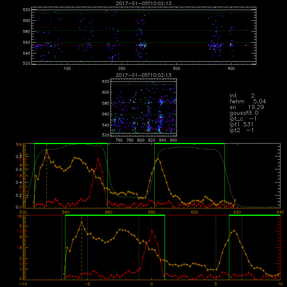The width and height of the screenshot is (287, 287).
Task: Click x-axis label 780 on middle image
Action: (130, 140)
